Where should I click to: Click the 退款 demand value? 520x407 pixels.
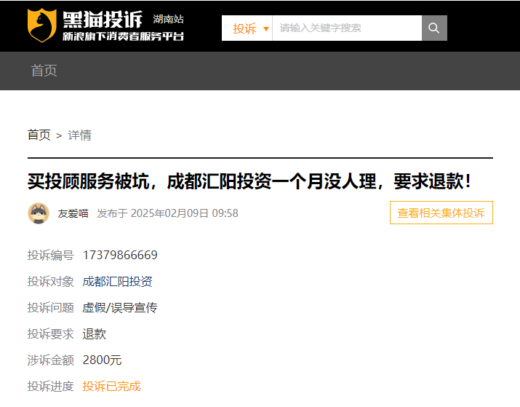(x=95, y=334)
